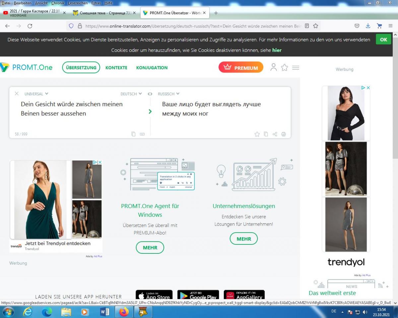Open the Bearbeiten menu
This screenshot has width=398, height=318.
click(23, 3)
